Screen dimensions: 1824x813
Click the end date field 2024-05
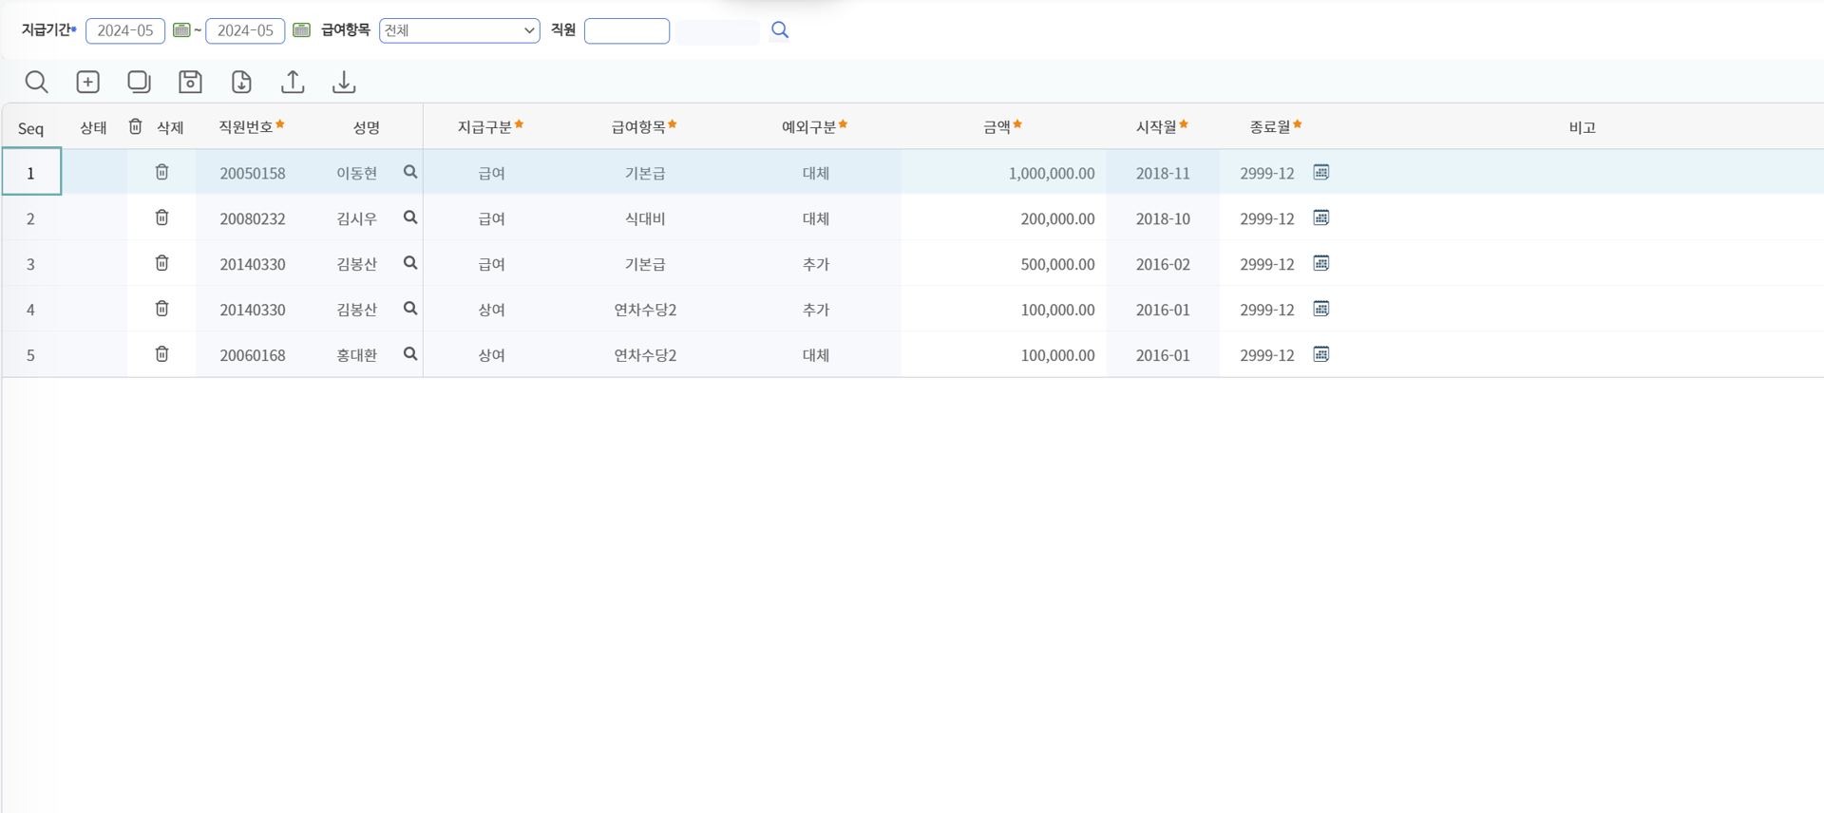245,30
